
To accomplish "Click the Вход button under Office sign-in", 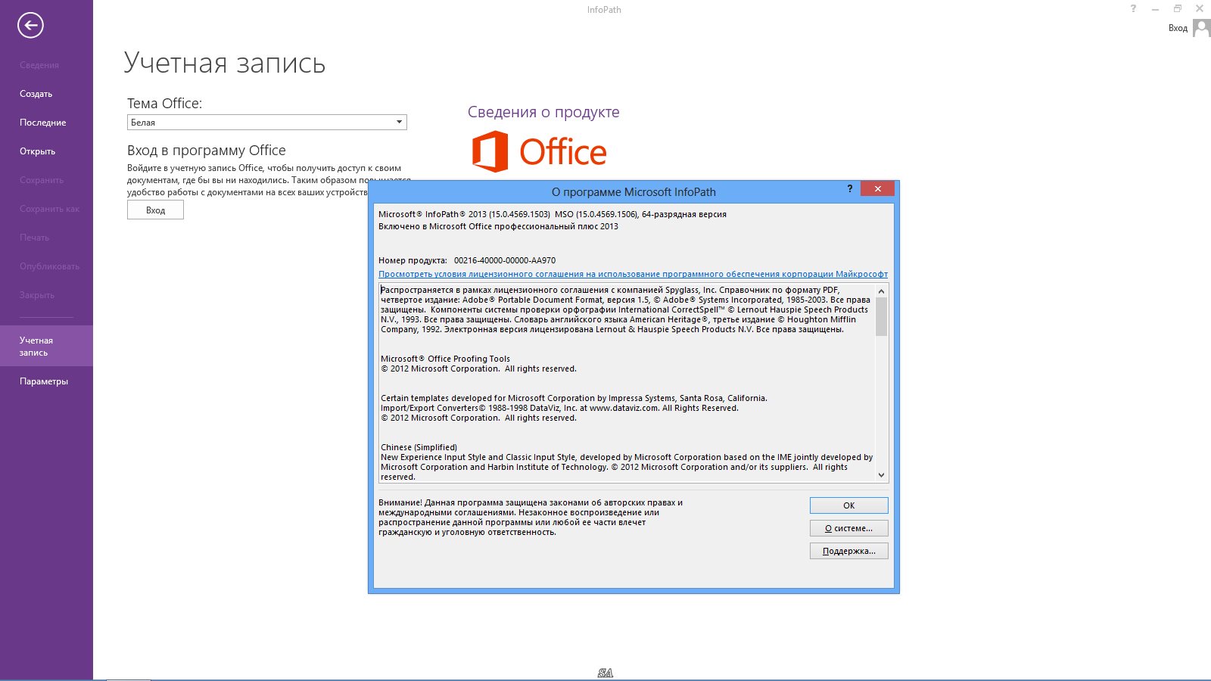I will tap(155, 210).
